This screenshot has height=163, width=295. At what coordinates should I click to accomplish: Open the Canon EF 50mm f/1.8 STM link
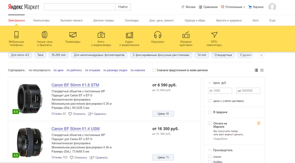click(75, 85)
